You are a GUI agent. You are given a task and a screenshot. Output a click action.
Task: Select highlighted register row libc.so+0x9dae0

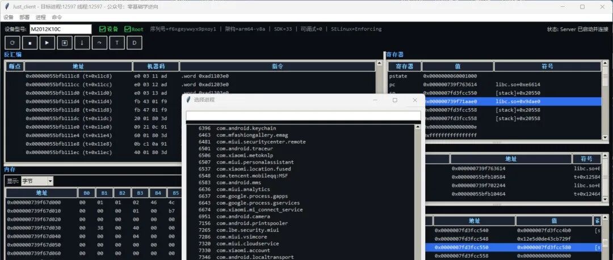click(x=513, y=101)
